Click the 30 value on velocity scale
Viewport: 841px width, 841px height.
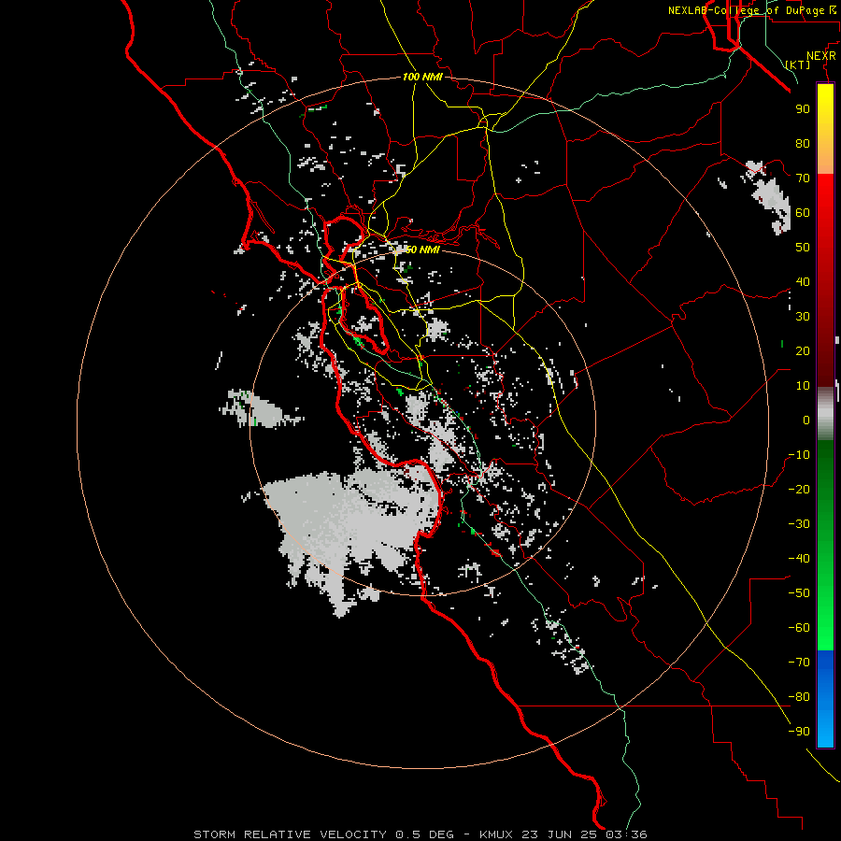[803, 317]
